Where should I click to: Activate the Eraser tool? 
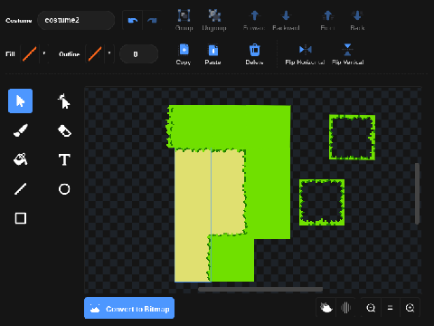click(x=64, y=130)
